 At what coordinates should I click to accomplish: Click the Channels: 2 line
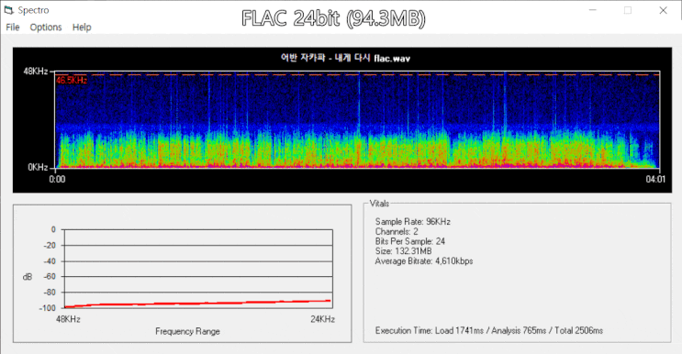pos(397,231)
